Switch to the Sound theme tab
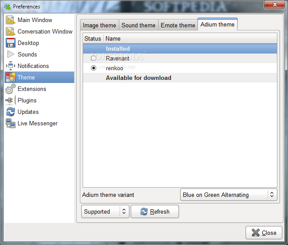This screenshot has height=245, width=288. [139, 25]
